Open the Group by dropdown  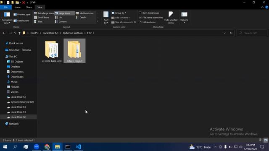pos(119,13)
